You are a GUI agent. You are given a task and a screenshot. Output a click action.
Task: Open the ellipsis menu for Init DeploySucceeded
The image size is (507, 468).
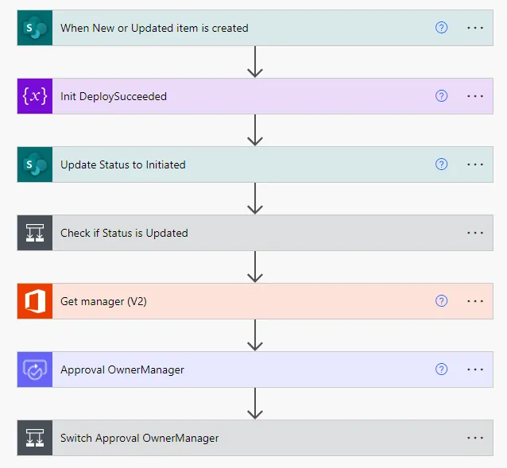[475, 96]
